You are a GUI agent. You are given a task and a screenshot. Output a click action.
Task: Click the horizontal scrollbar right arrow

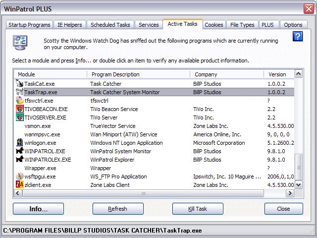291,193
